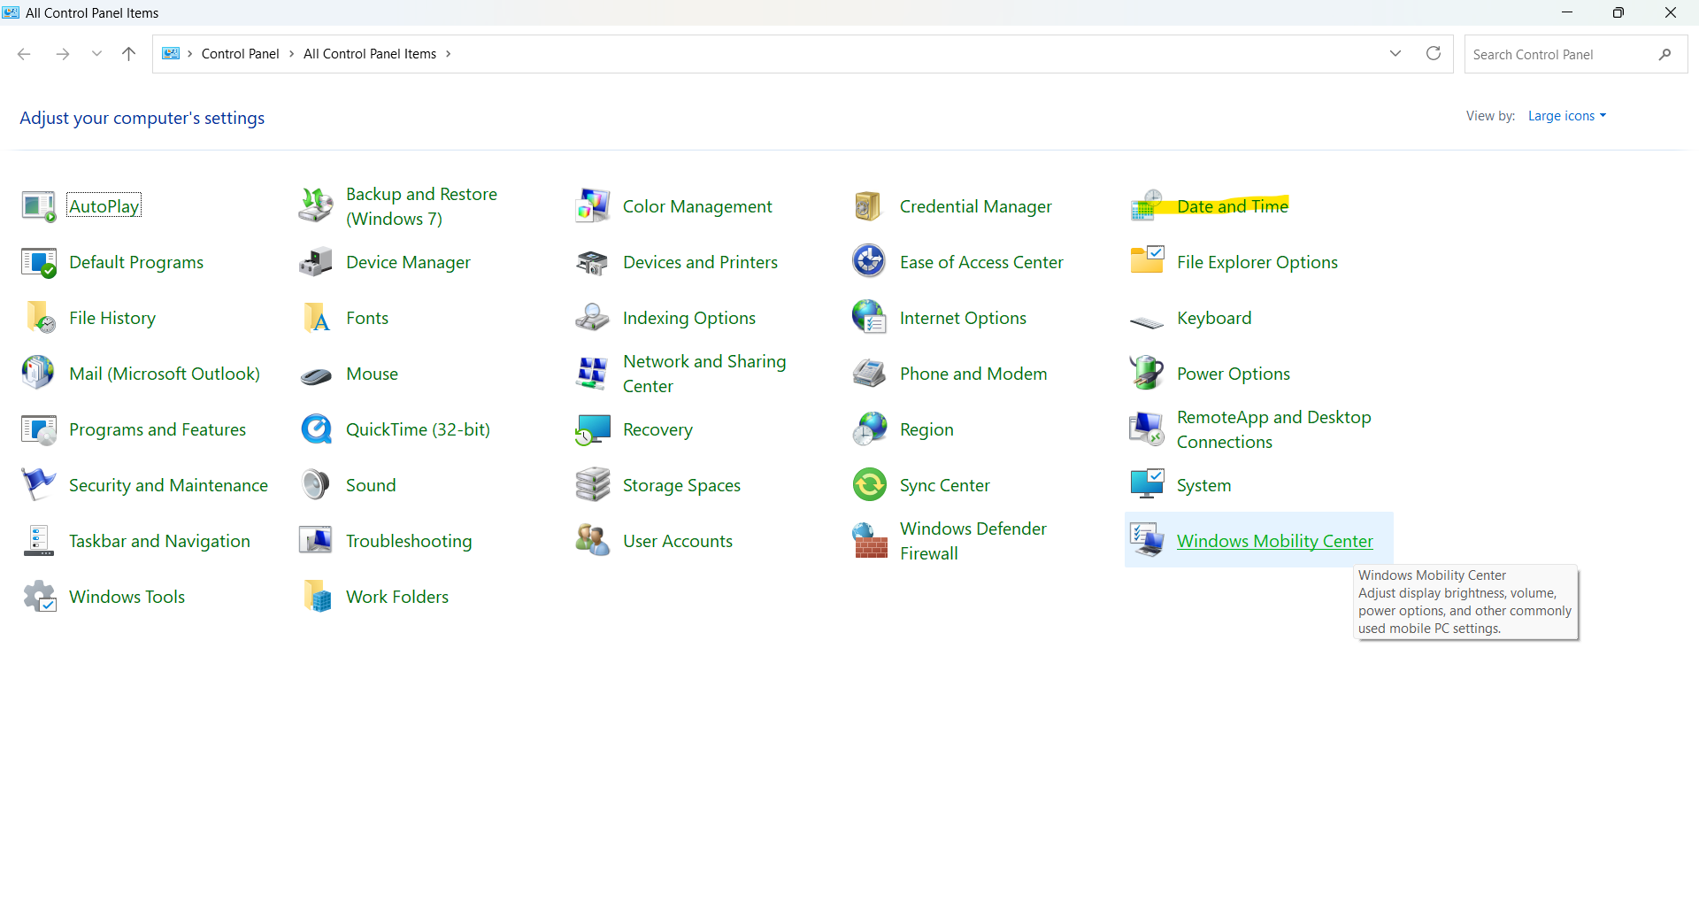Click the Indexing Options icon
The width and height of the screenshot is (1699, 903).
593,318
